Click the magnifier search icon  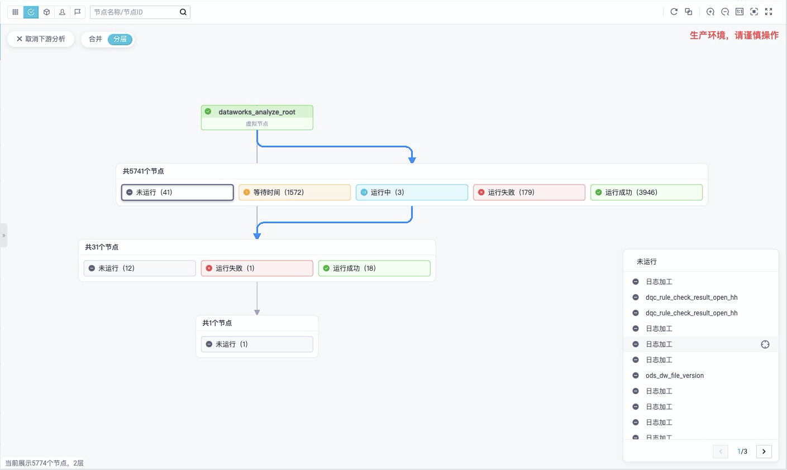coord(183,12)
